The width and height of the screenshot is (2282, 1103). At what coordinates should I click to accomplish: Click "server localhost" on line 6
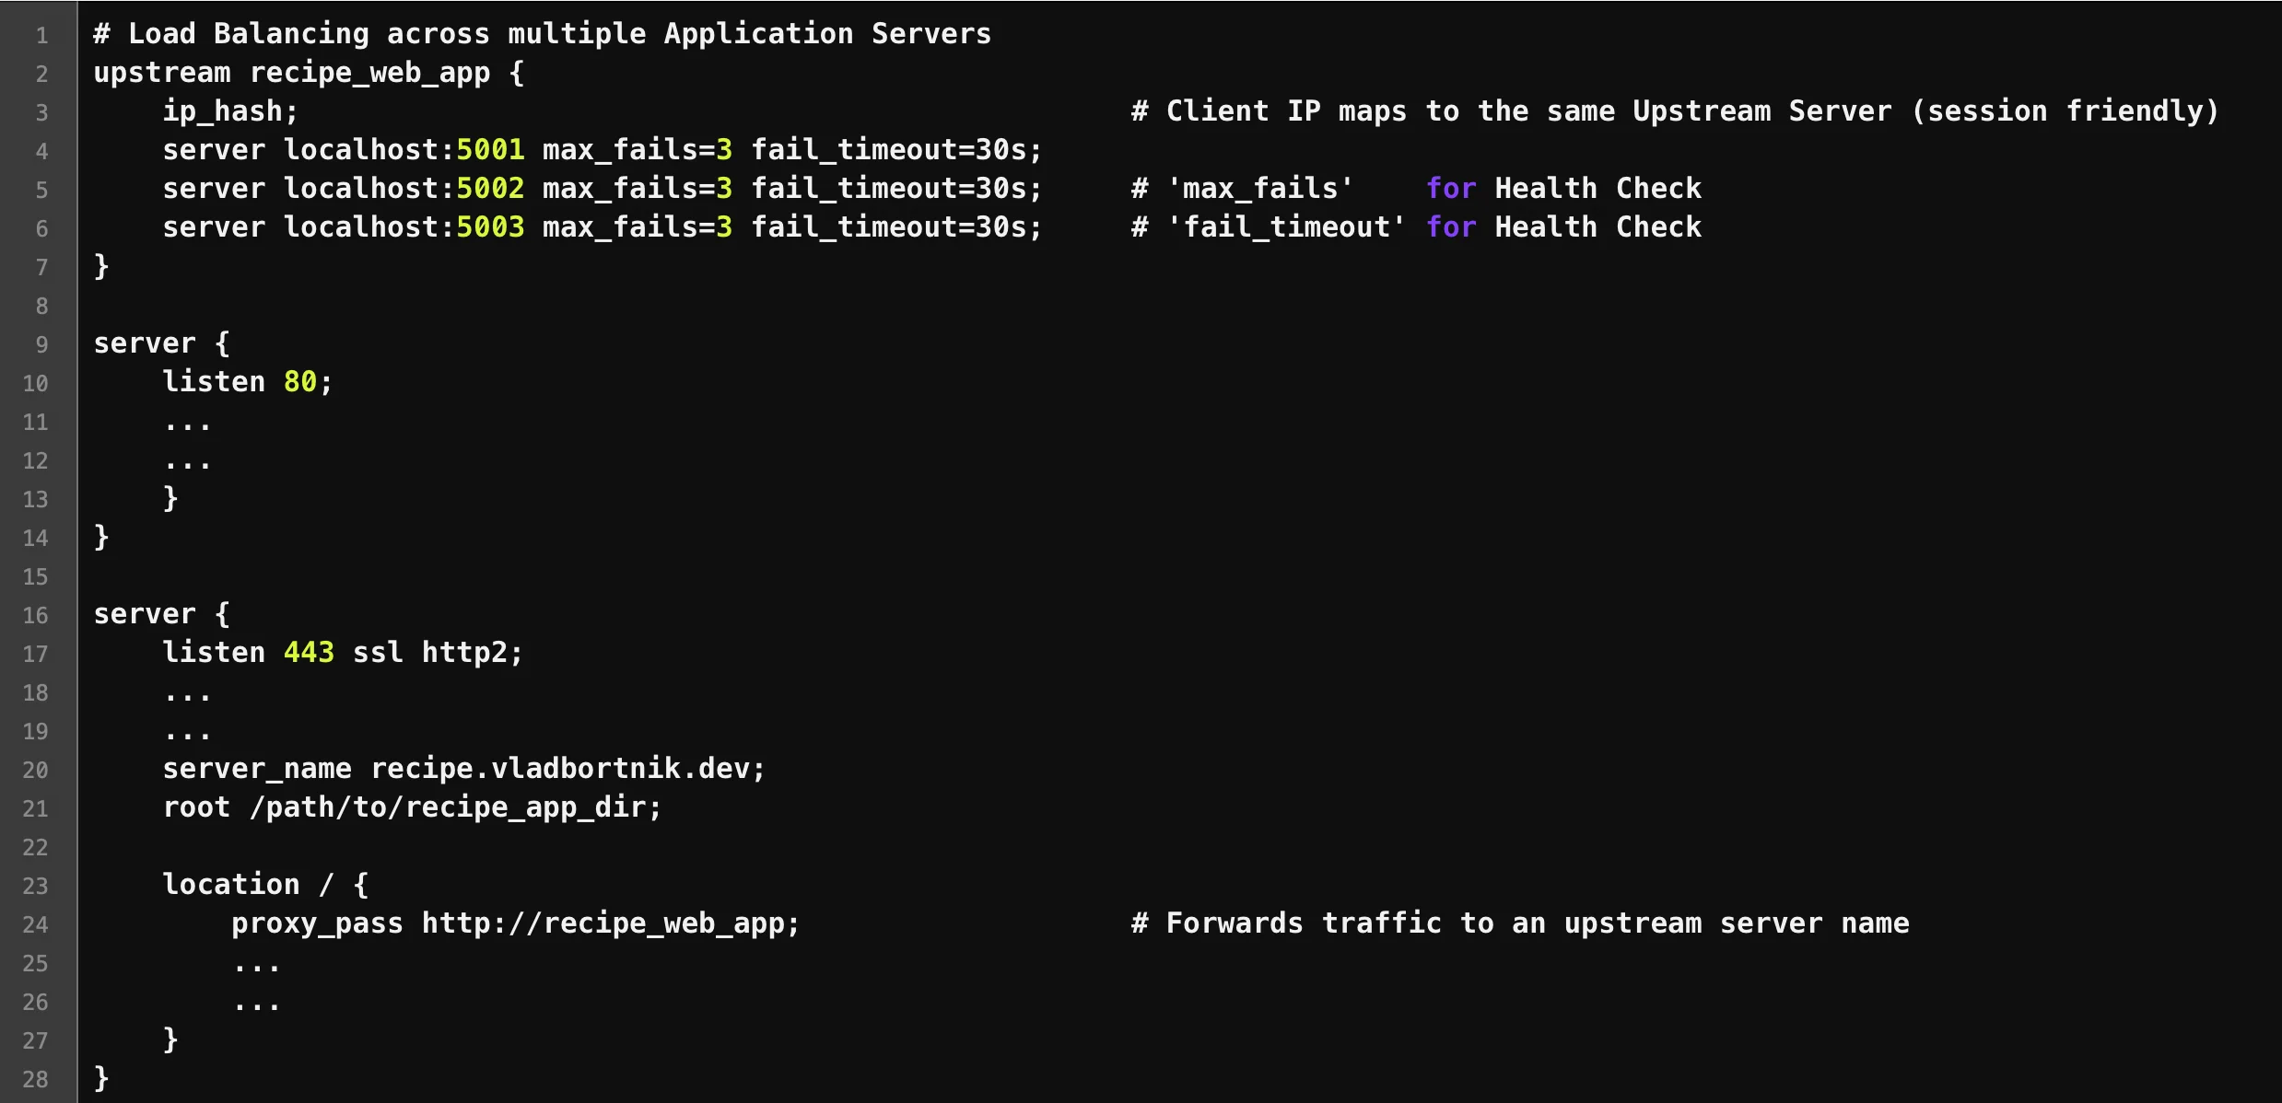click(300, 227)
